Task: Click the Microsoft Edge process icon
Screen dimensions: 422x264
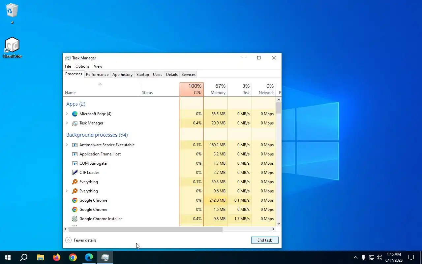Action: click(75, 114)
